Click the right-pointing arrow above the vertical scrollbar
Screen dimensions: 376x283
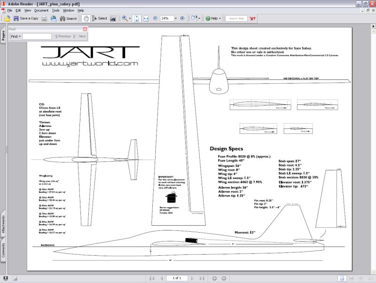point(373,26)
